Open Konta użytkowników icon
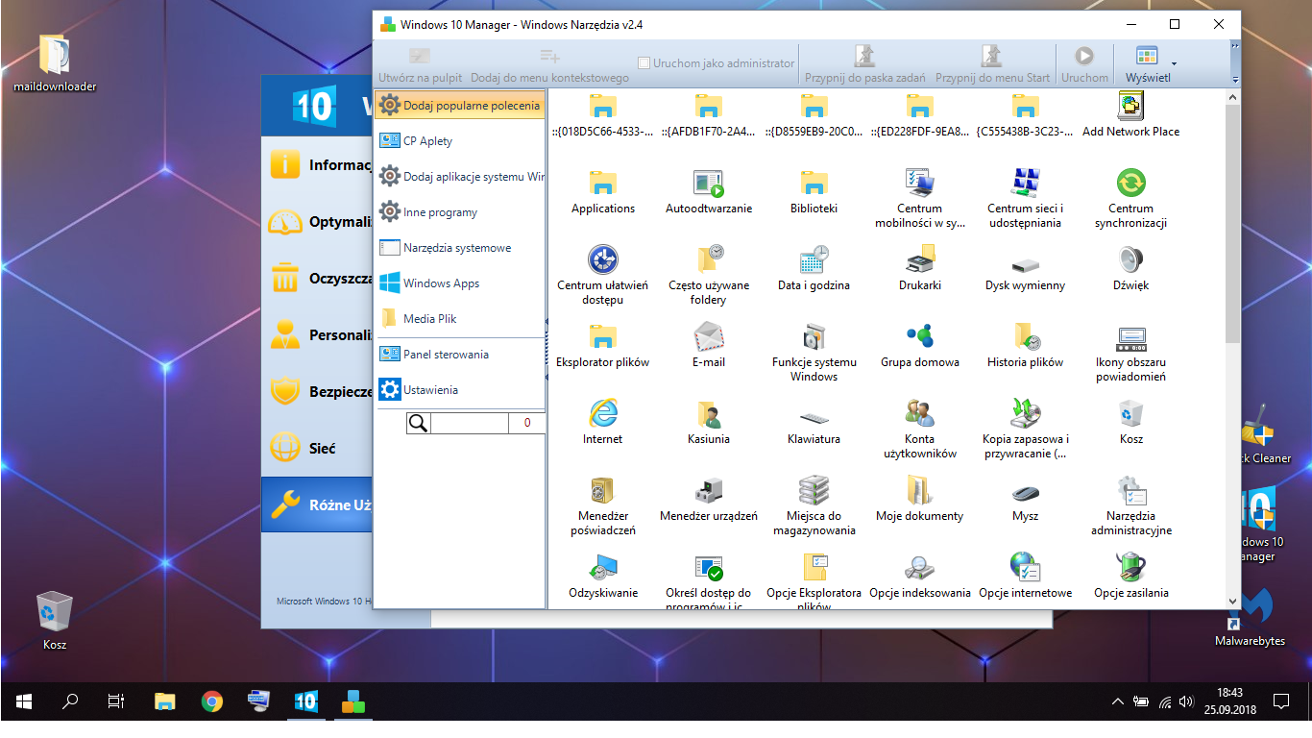This screenshot has height=738, width=1312. [920, 413]
